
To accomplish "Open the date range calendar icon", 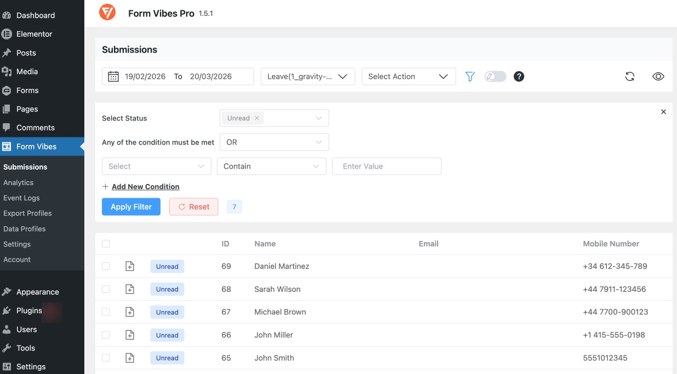I will [112, 76].
